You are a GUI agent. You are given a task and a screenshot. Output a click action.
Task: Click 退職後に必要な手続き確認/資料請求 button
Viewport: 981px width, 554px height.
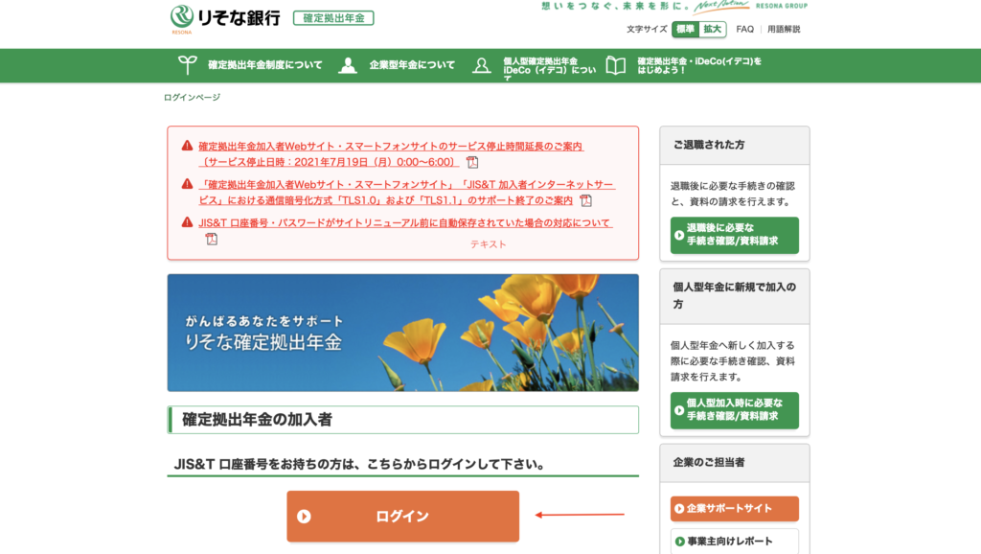click(x=734, y=235)
